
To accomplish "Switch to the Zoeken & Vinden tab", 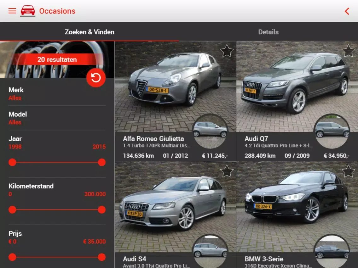I will (89, 32).
